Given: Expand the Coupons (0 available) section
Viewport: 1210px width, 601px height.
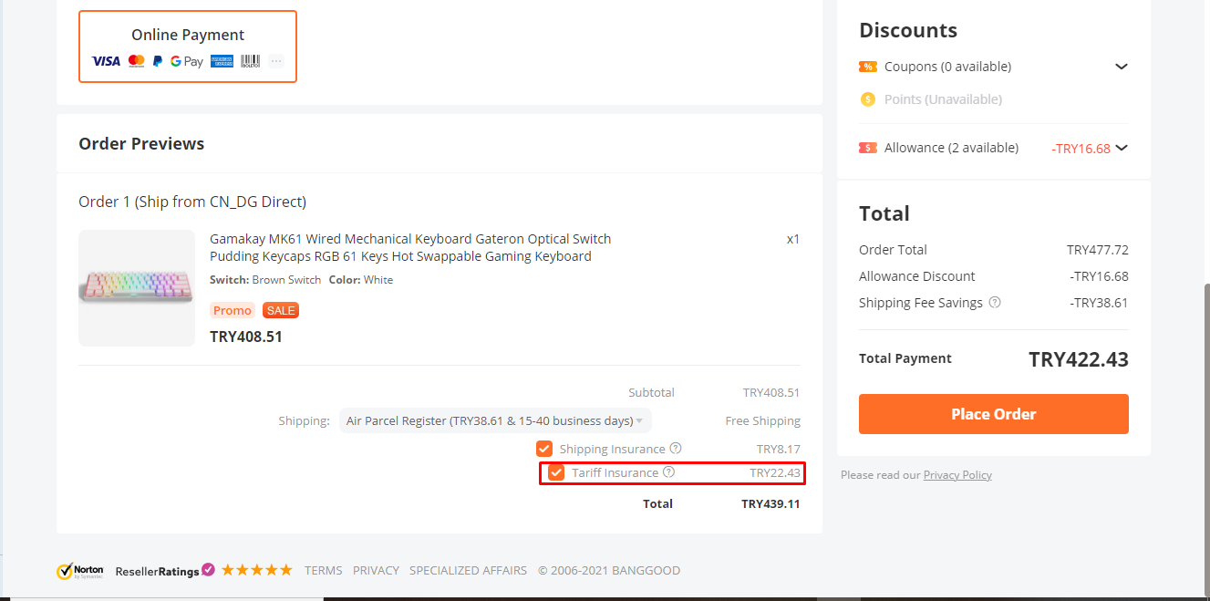Looking at the screenshot, I should [x=1122, y=67].
